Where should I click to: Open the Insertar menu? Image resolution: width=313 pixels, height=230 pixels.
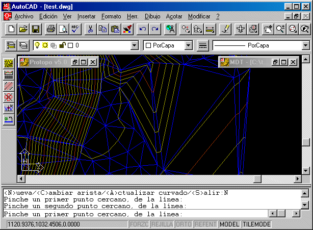pos(86,16)
